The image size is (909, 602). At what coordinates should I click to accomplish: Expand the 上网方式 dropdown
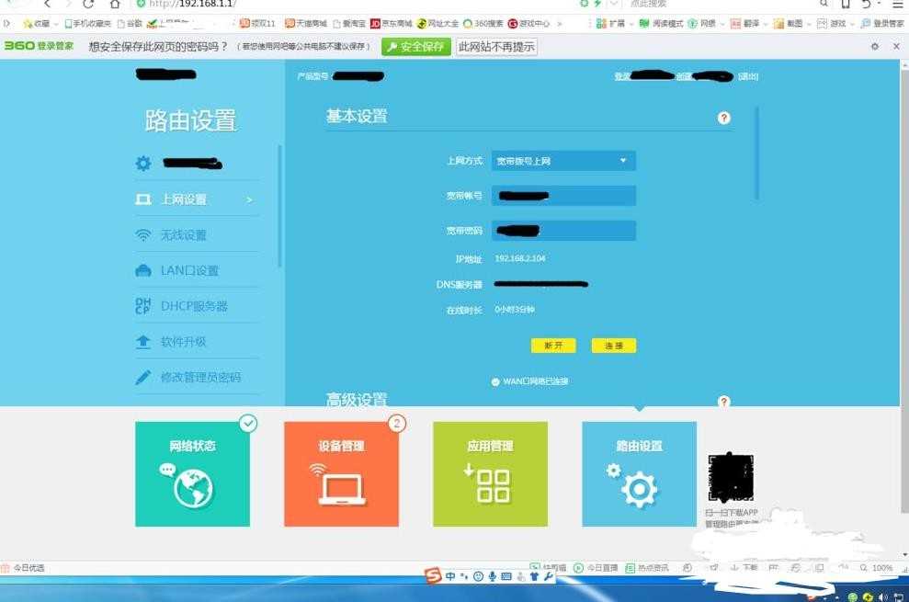(563, 161)
